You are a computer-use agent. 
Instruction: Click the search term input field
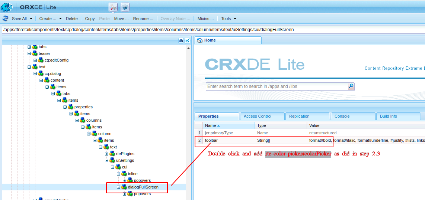point(277,86)
